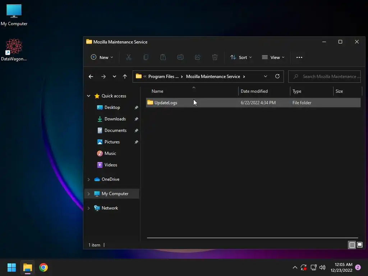The image size is (368, 276).
Task: Open the View dropdown menu
Action: click(x=273, y=57)
